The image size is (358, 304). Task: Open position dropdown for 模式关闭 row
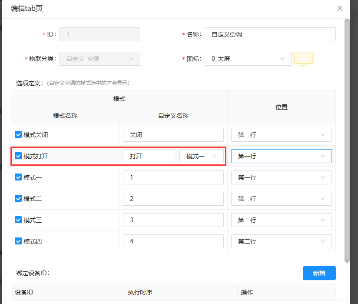[x=281, y=135]
